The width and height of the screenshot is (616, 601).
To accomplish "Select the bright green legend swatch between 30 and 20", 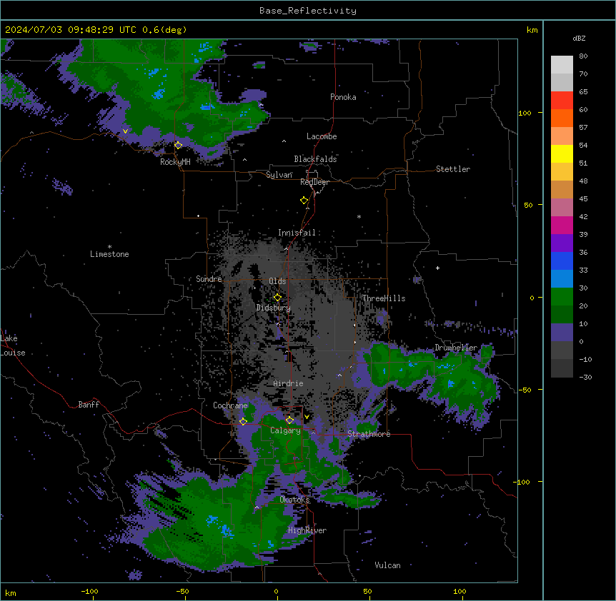I will pyautogui.click(x=562, y=297).
